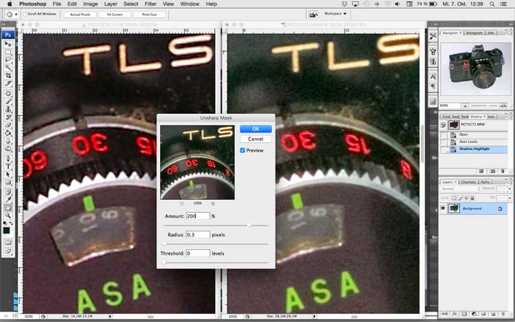The height and width of the screenshot is (322, 515).
Task: Select the Type tool
Action: point(8,166)
